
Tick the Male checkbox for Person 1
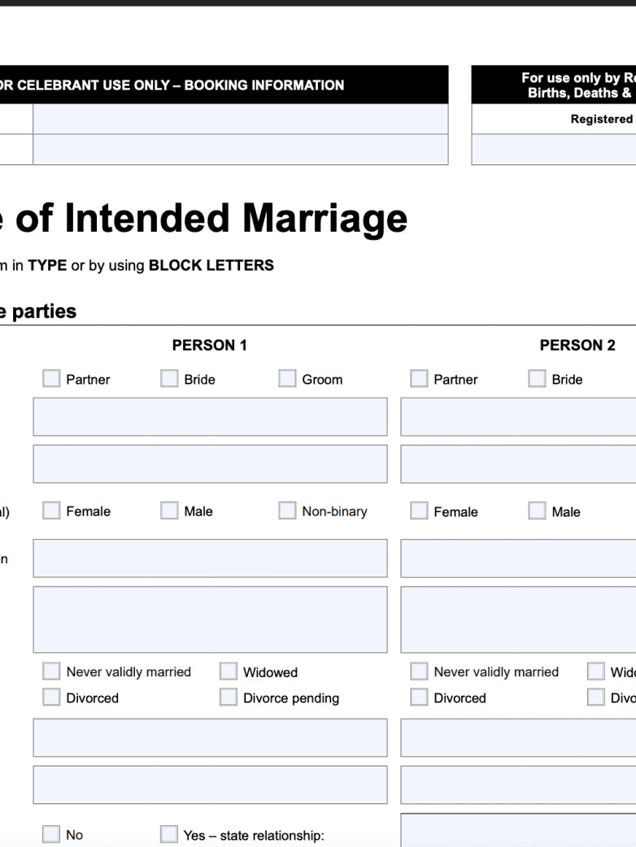coord(169,510)
